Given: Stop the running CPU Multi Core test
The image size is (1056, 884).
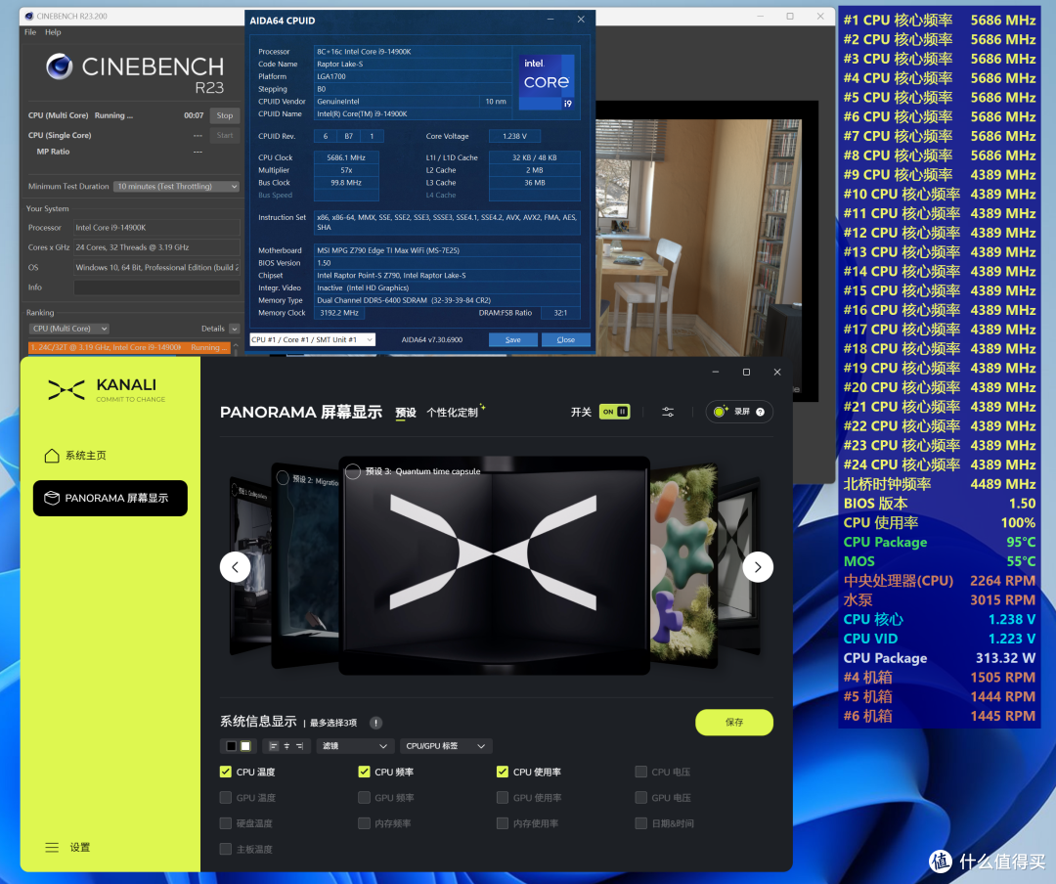Looking at the screenshot, I should click(225, 115).
